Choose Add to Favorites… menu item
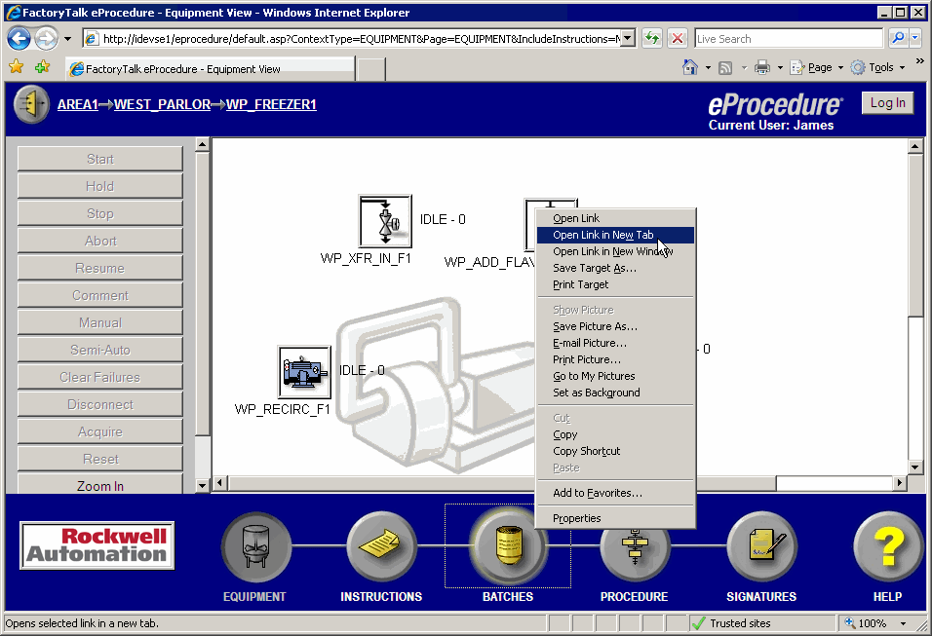The height and width of the screenshot is (636, 932). coord(615,493)
